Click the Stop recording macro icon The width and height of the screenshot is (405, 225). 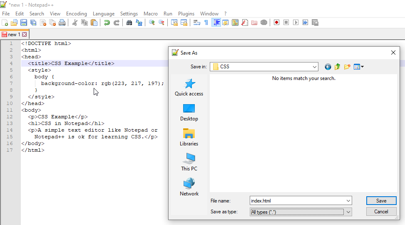[286, 23]
